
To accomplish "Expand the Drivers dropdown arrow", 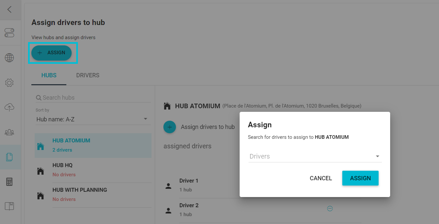I will click(378, 157).
